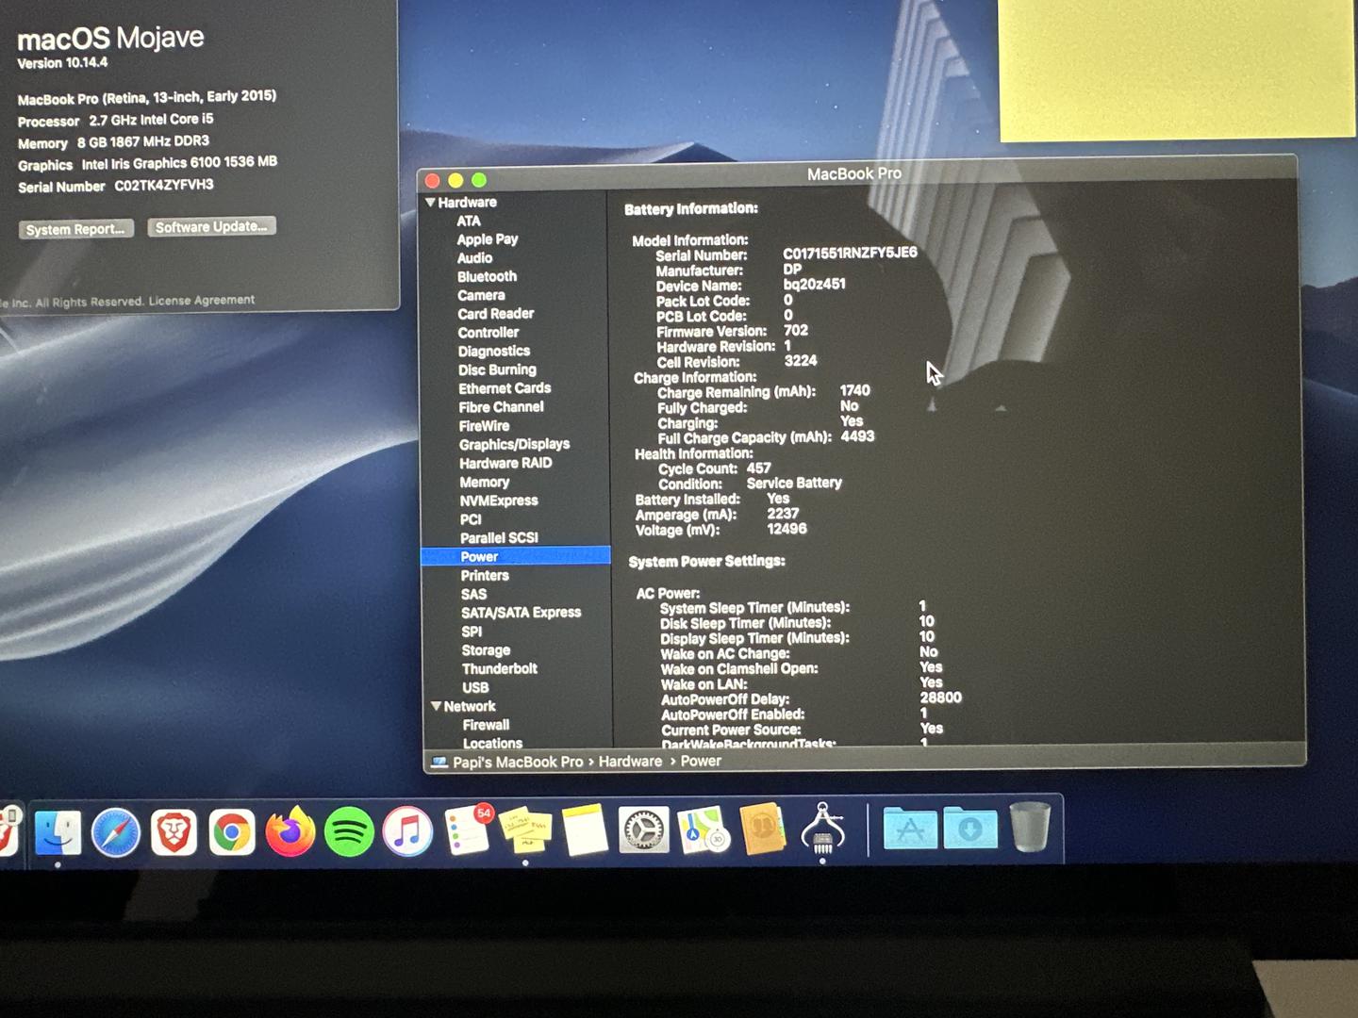Open the License Agreement link
The image size is (1358, 1018).
click(202, 301)
